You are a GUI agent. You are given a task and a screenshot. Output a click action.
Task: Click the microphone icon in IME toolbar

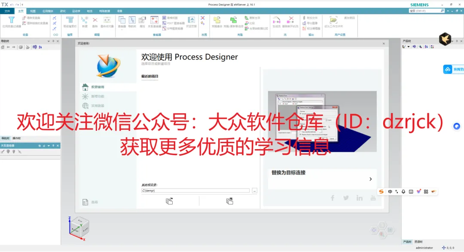pos(403,192)
